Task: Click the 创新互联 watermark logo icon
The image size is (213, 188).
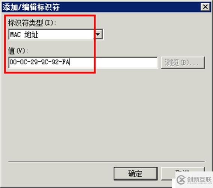Action: pos(181,180)
